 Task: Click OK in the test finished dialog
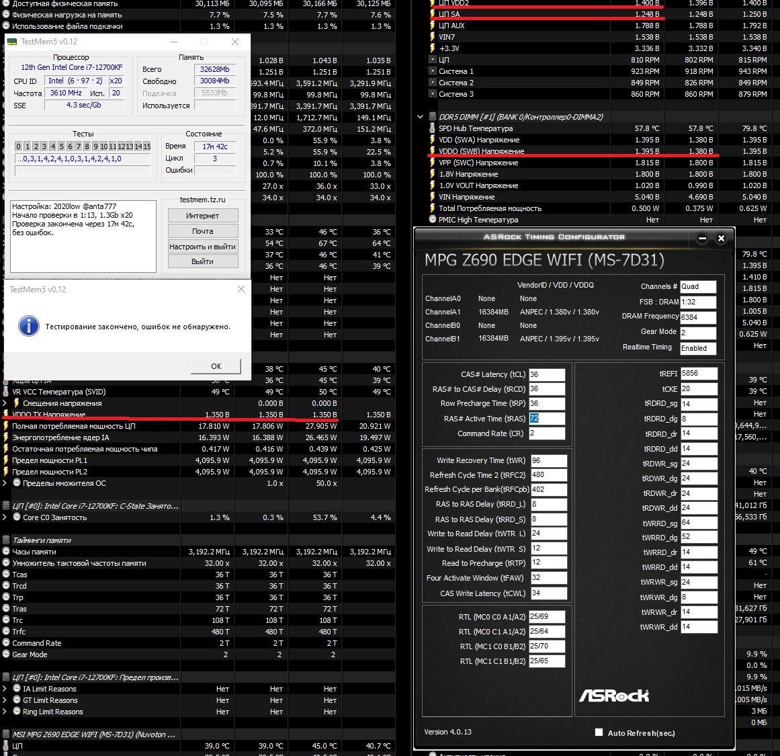(216, 366)
